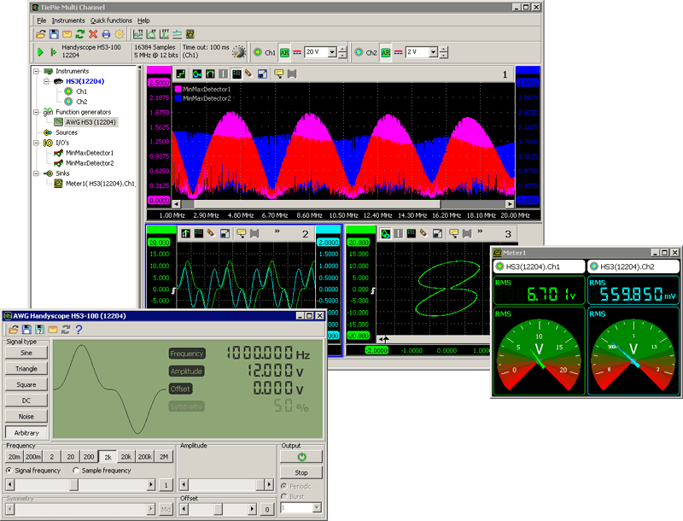Toggle Ch2 auto ranging AR button
The width and height of the screenshot is (683, 521).
pos(386,52)
